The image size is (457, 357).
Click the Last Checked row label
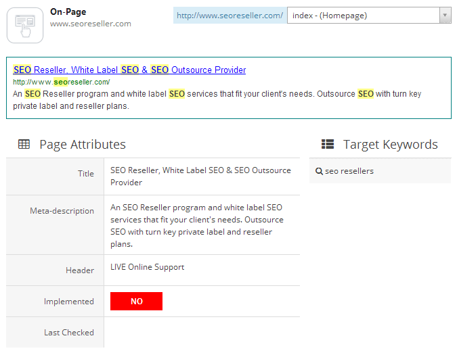point(69,333)
